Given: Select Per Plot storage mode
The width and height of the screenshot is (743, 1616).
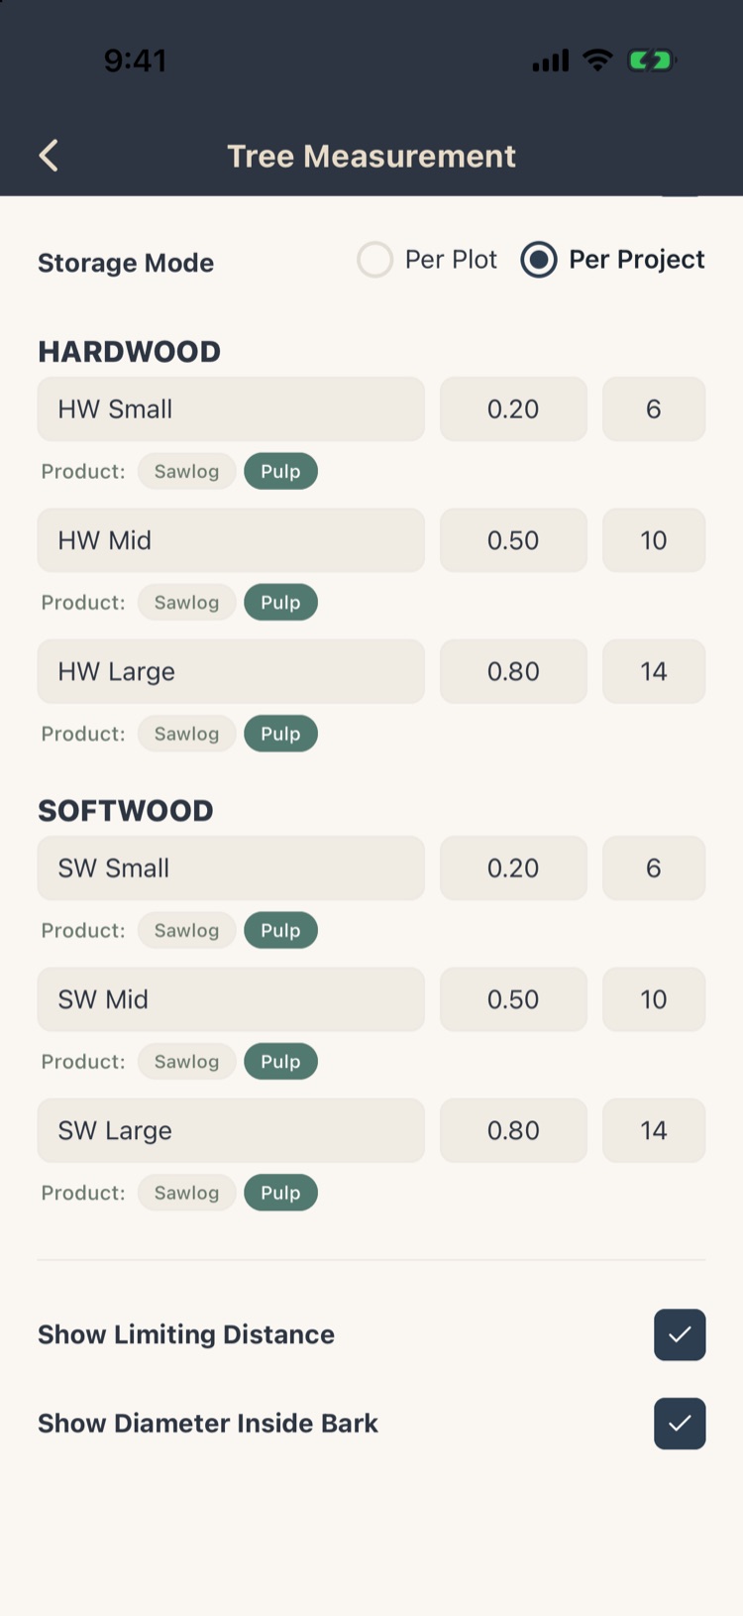Looking at the screenshot, I should pyautogui.click(x=427, y=260).
